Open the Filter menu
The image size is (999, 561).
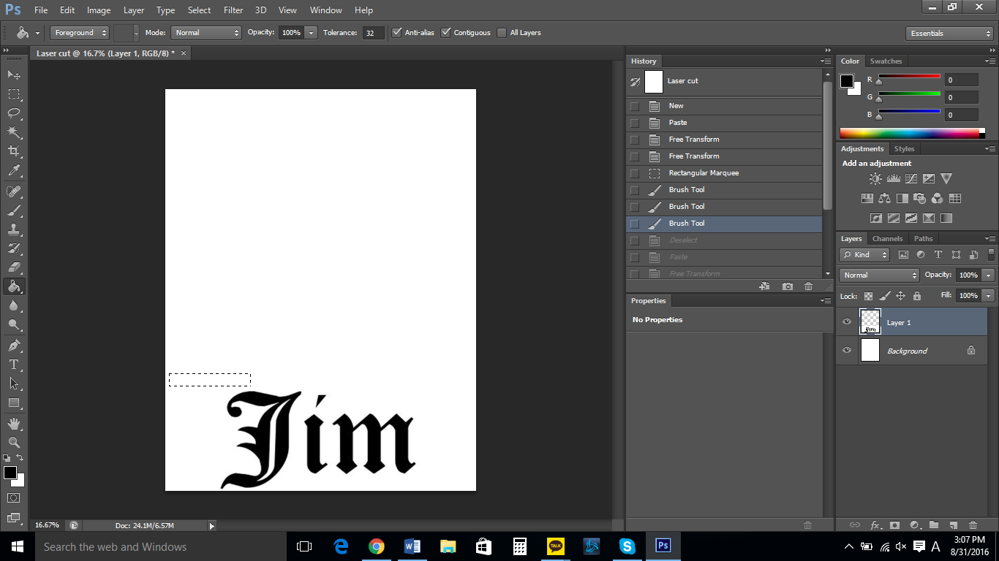233,10
